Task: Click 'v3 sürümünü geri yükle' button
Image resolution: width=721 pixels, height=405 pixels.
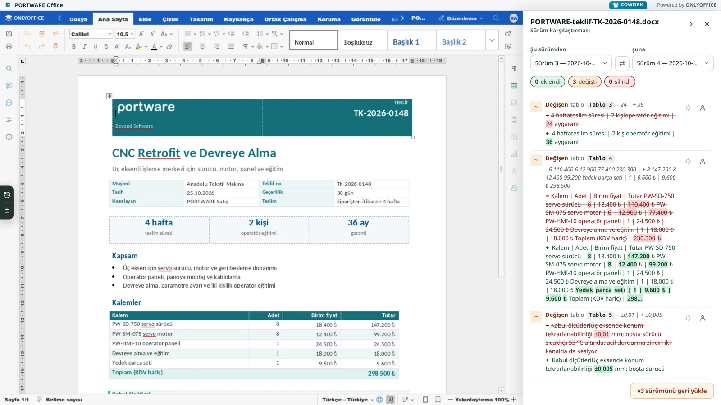Action: (x=672, y=391)
